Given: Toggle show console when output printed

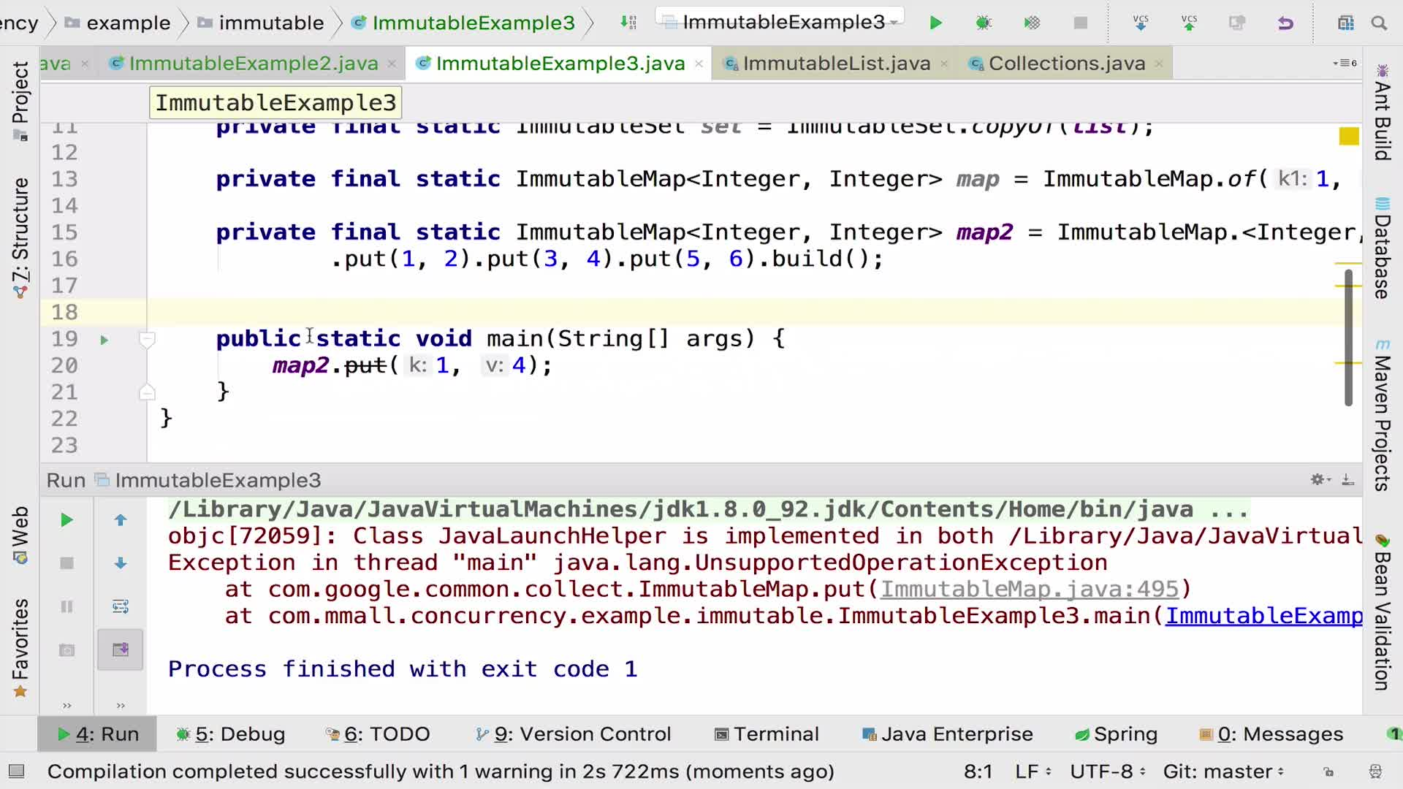Looking at the screenshot, I should coord(121,649).
